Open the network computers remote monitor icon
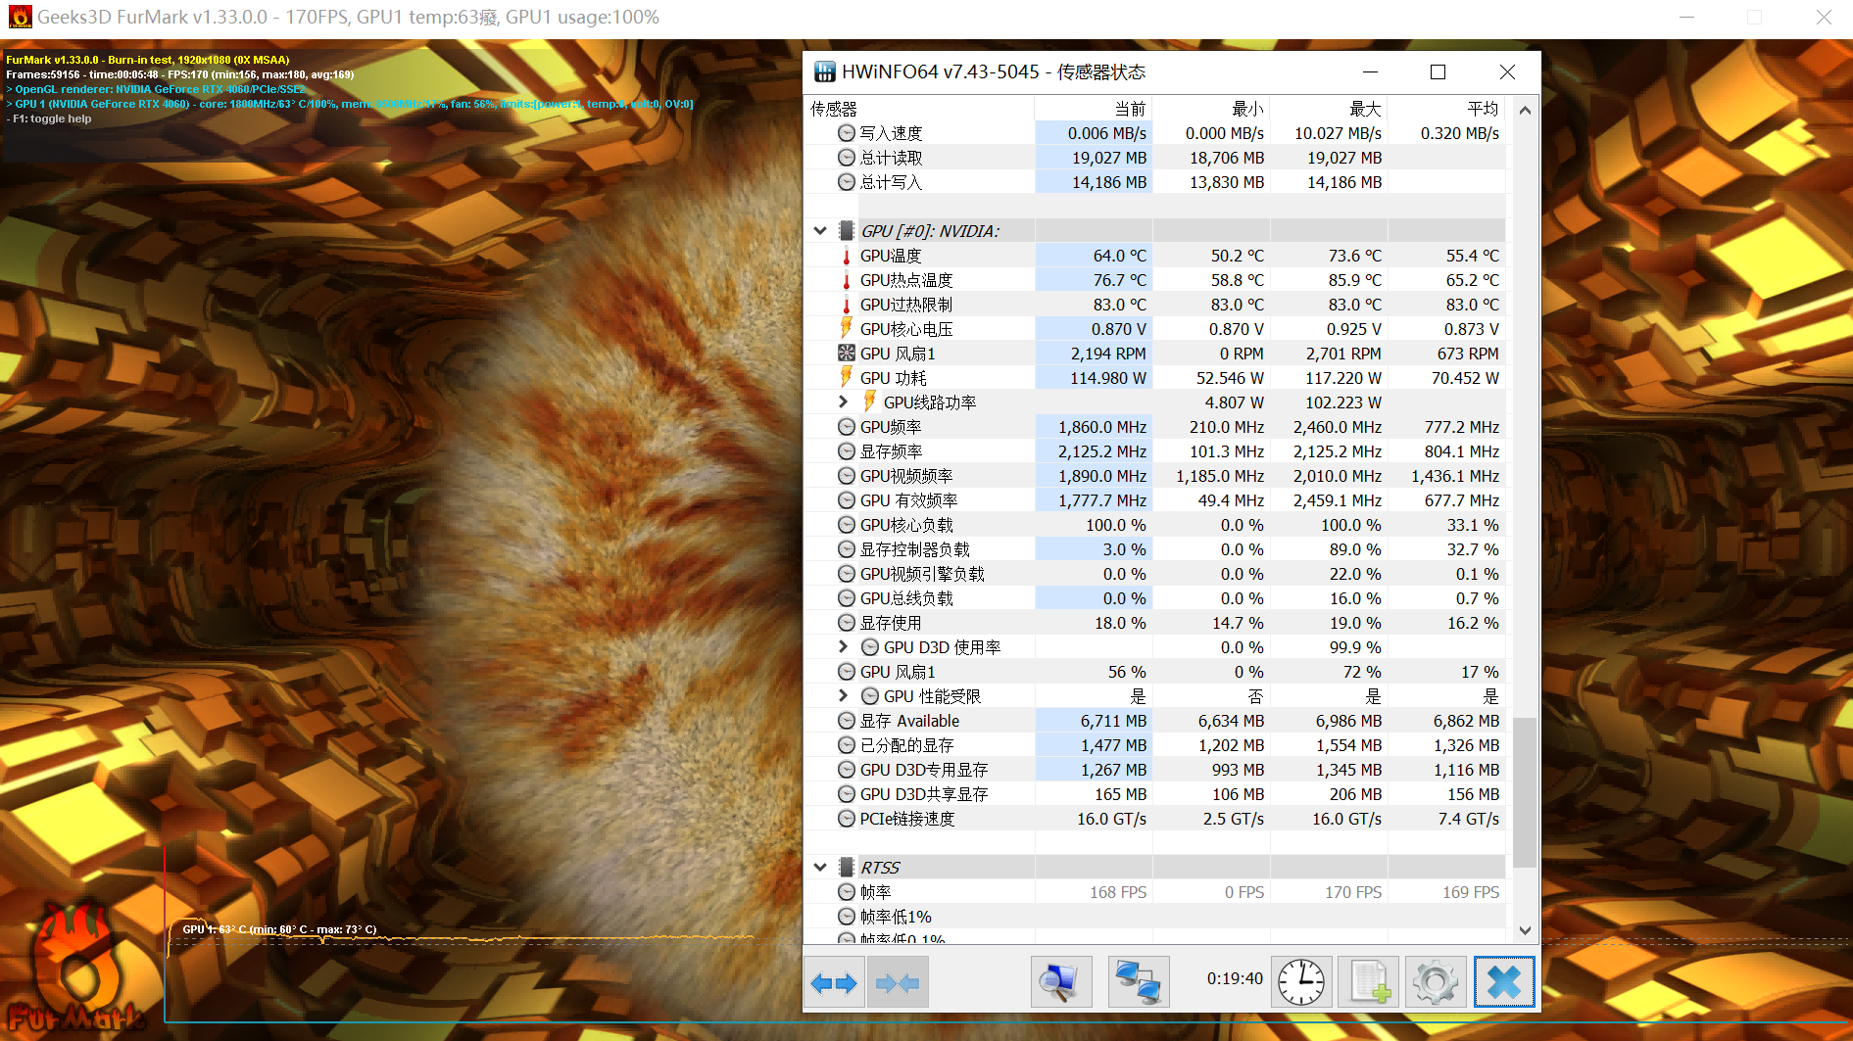Screen dimensions: 1853x1041 coord(1139,982)
